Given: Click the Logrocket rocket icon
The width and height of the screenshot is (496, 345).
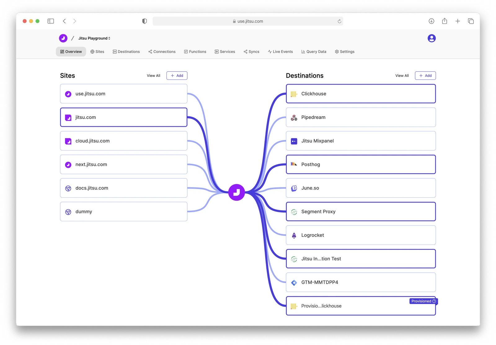Looking at the screenshot, I should point(294,235).
